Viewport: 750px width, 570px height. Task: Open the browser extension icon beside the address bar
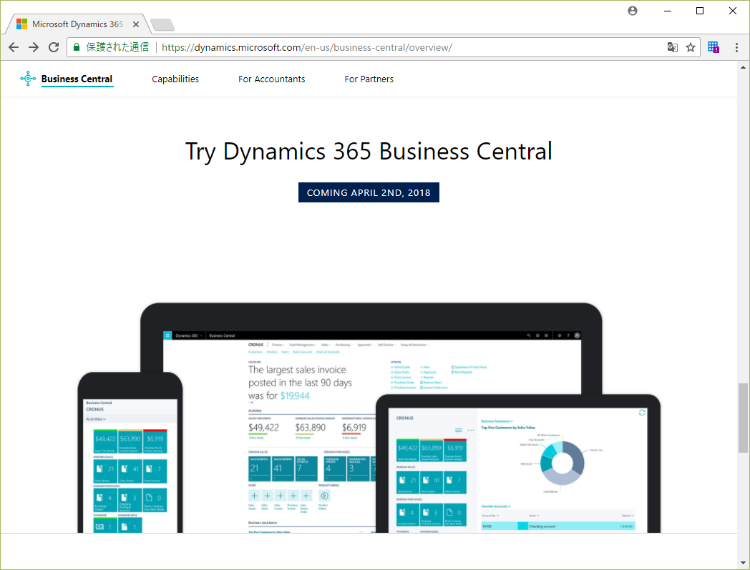(x=714, y=47)
